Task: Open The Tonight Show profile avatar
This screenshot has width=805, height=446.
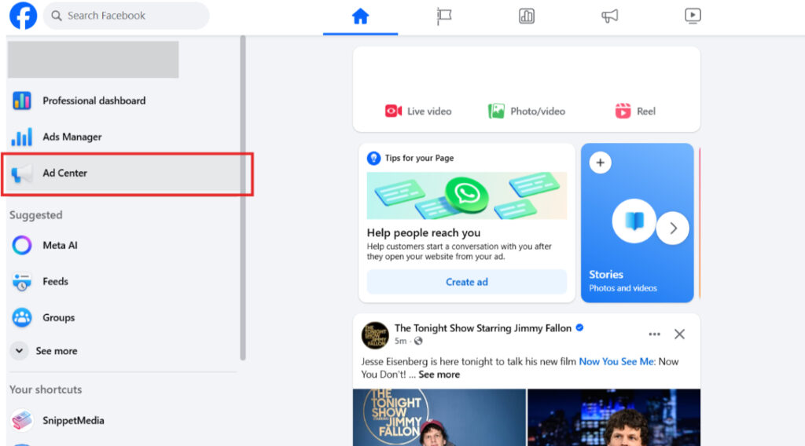Action: [x=375, y=335]
